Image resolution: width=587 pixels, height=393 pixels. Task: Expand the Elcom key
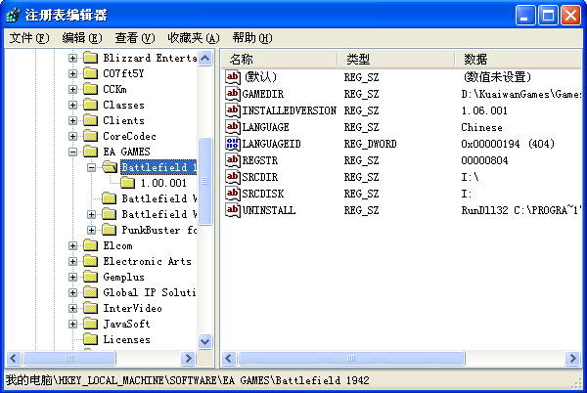[73, 245]
